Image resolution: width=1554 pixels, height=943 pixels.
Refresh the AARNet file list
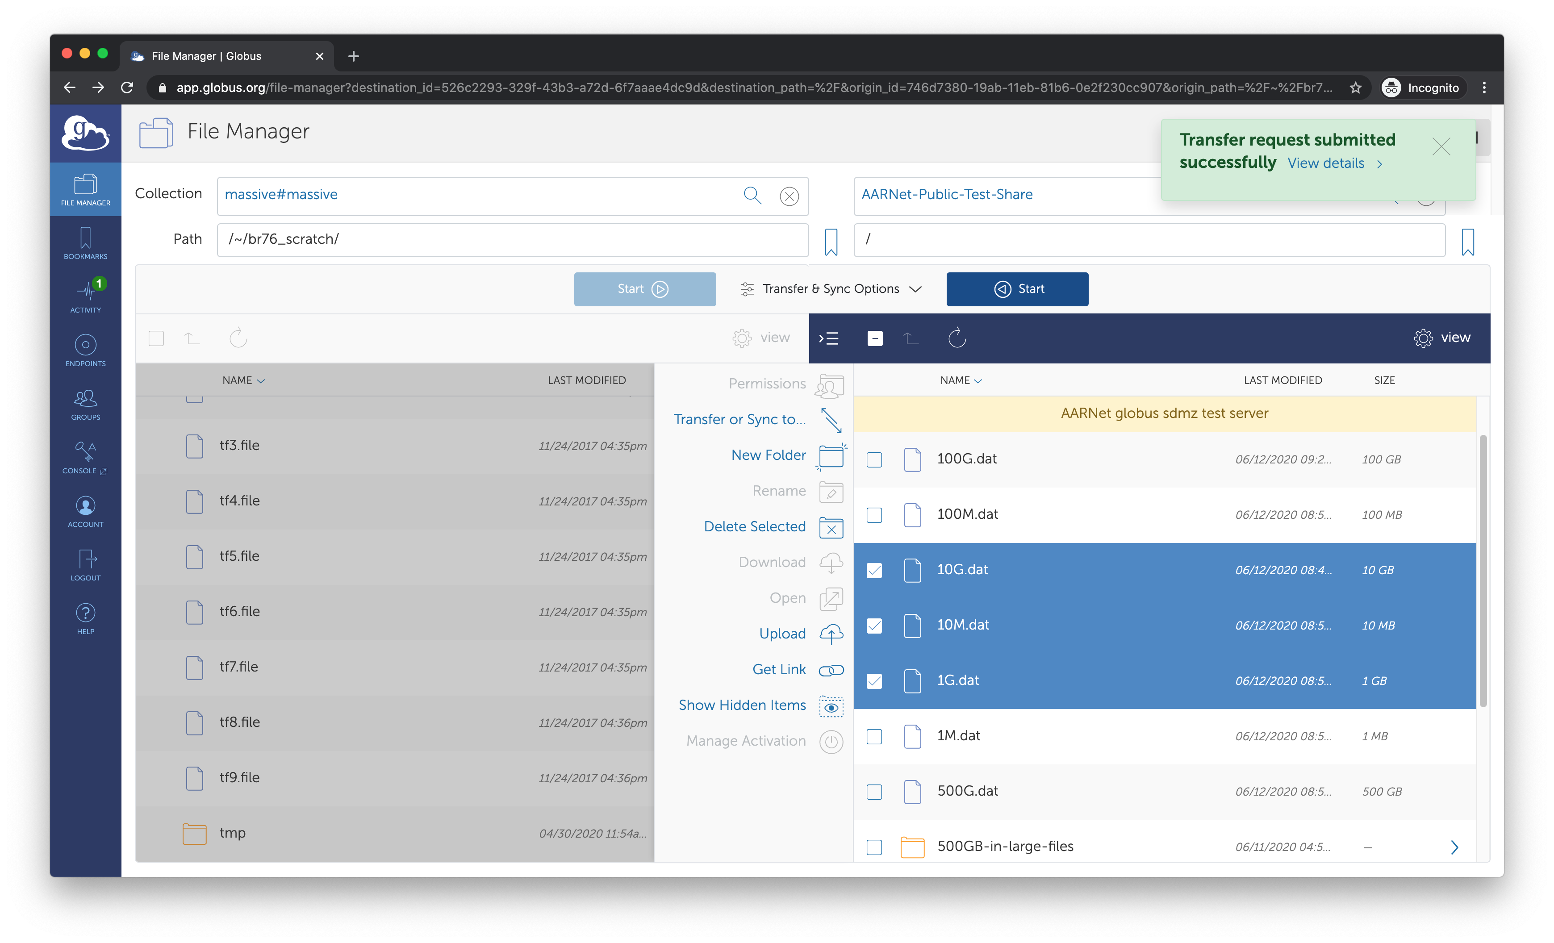coord(957,338)
